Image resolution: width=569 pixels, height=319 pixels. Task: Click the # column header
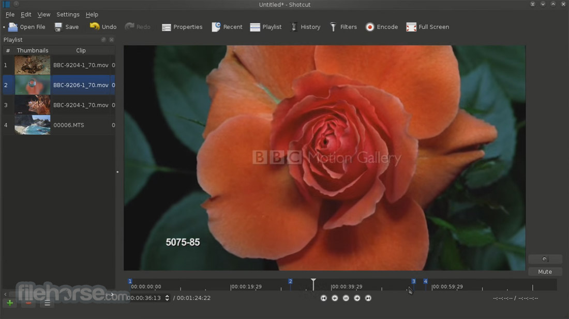pyautogui.click(x=8, y=51)
